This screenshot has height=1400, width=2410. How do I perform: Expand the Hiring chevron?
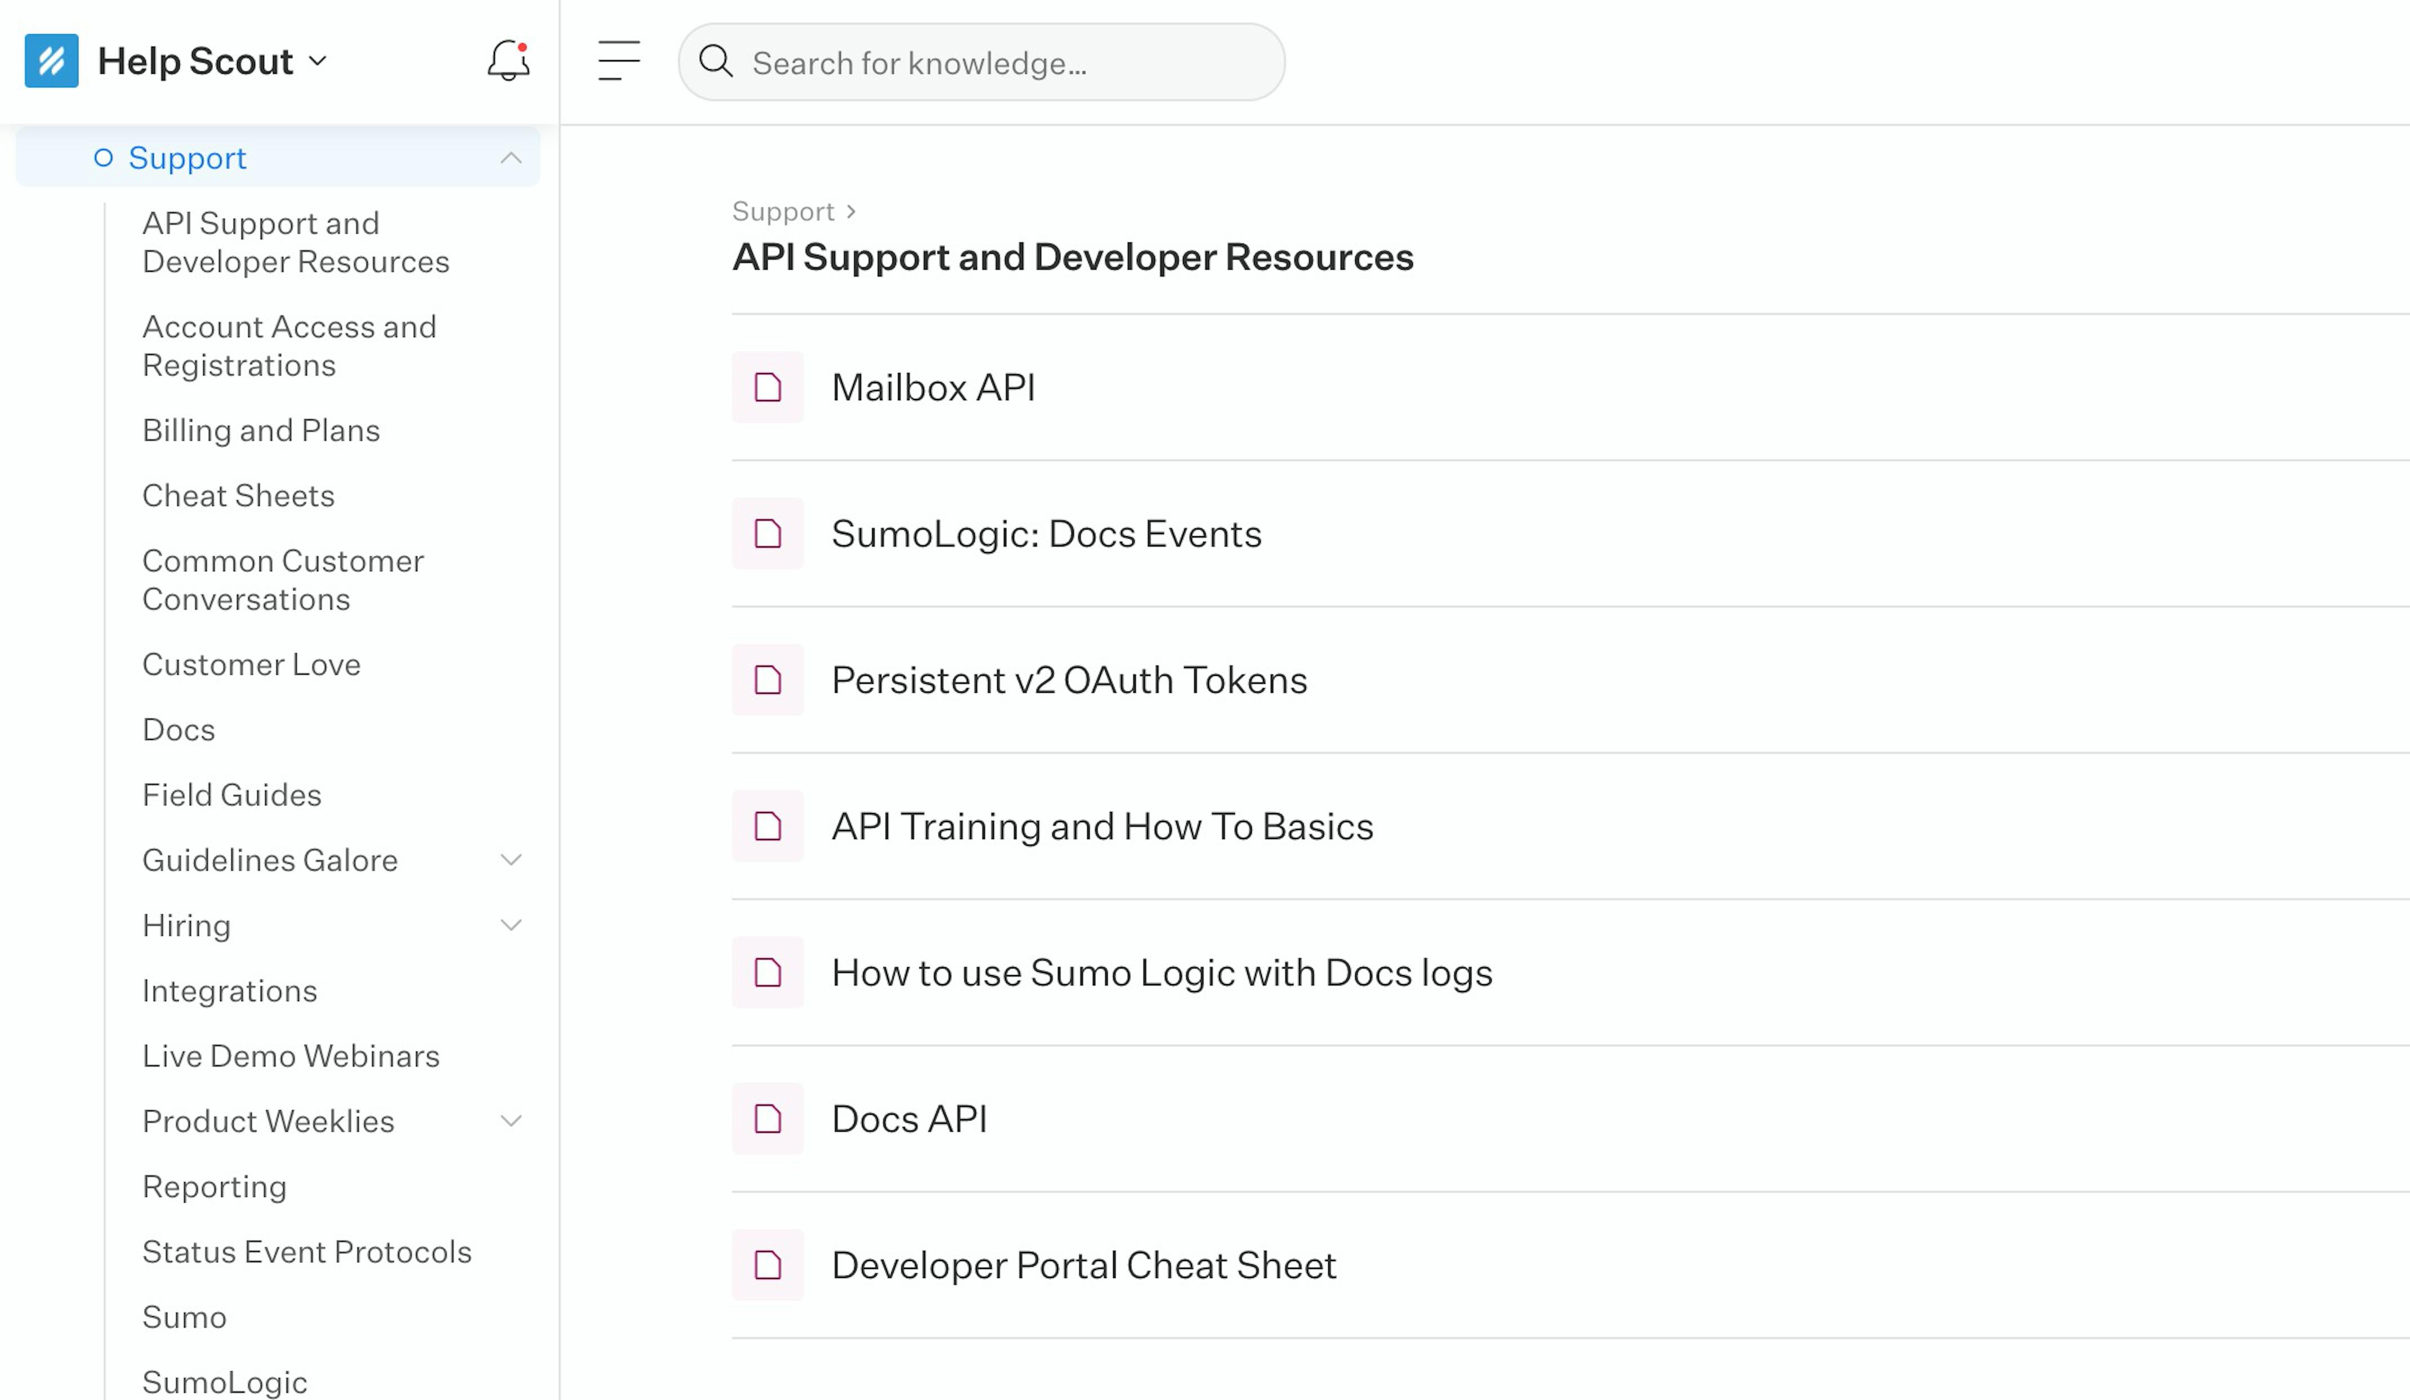point(512,925)
